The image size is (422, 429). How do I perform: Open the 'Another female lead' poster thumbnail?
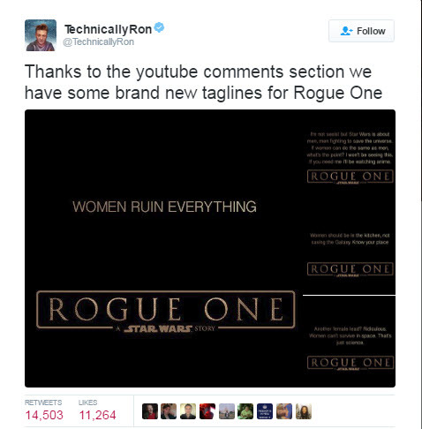pyautogui.click(x=350, y=342)
